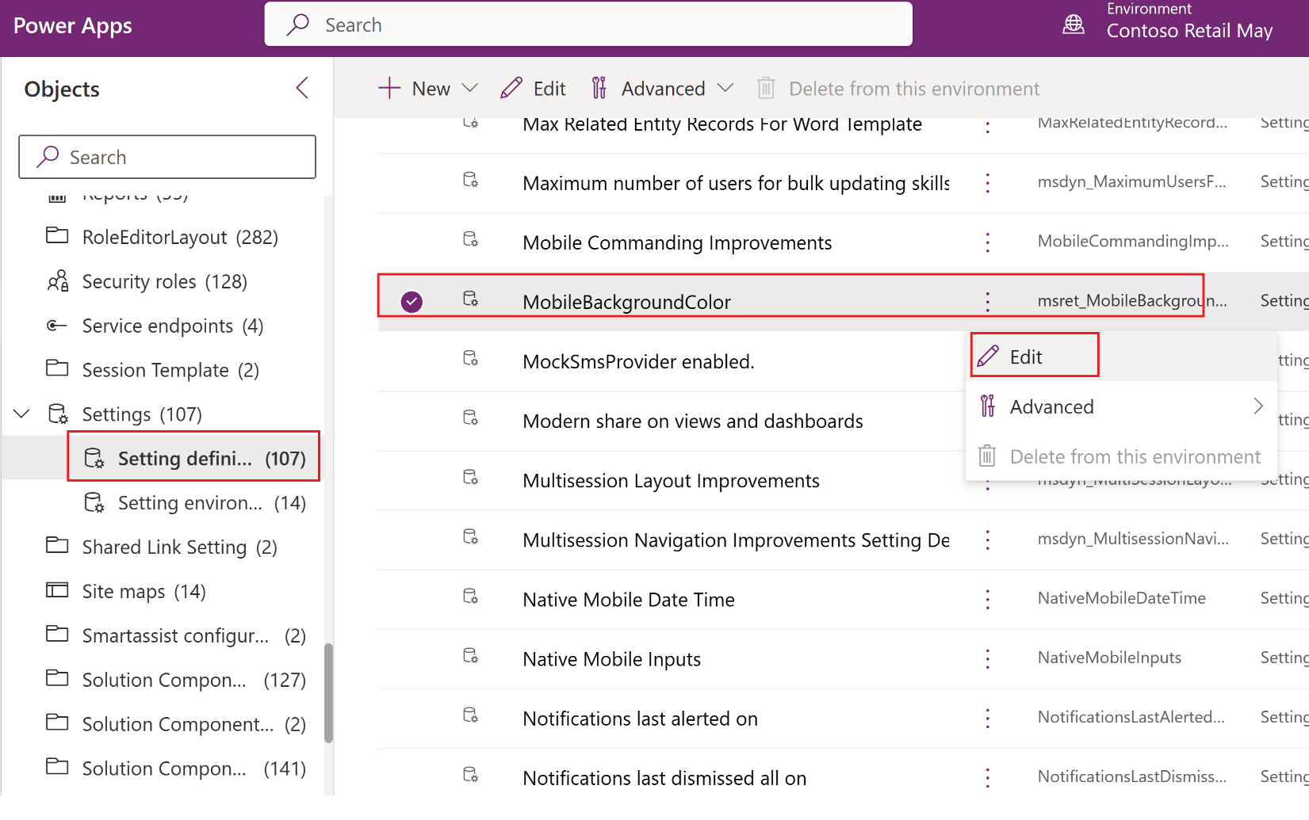Click the Edit button in the command bar

tap(533, 88)
